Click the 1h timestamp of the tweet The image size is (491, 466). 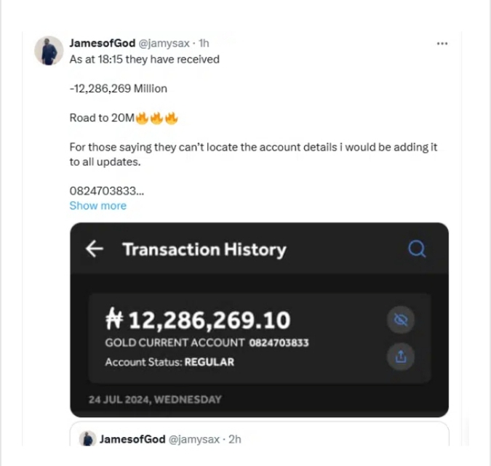click(x=204, y=44)
